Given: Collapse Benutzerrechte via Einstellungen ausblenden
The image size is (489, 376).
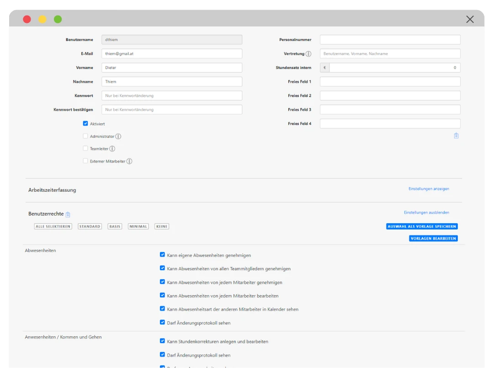Looking at the screenshot, I should point(426,213).
